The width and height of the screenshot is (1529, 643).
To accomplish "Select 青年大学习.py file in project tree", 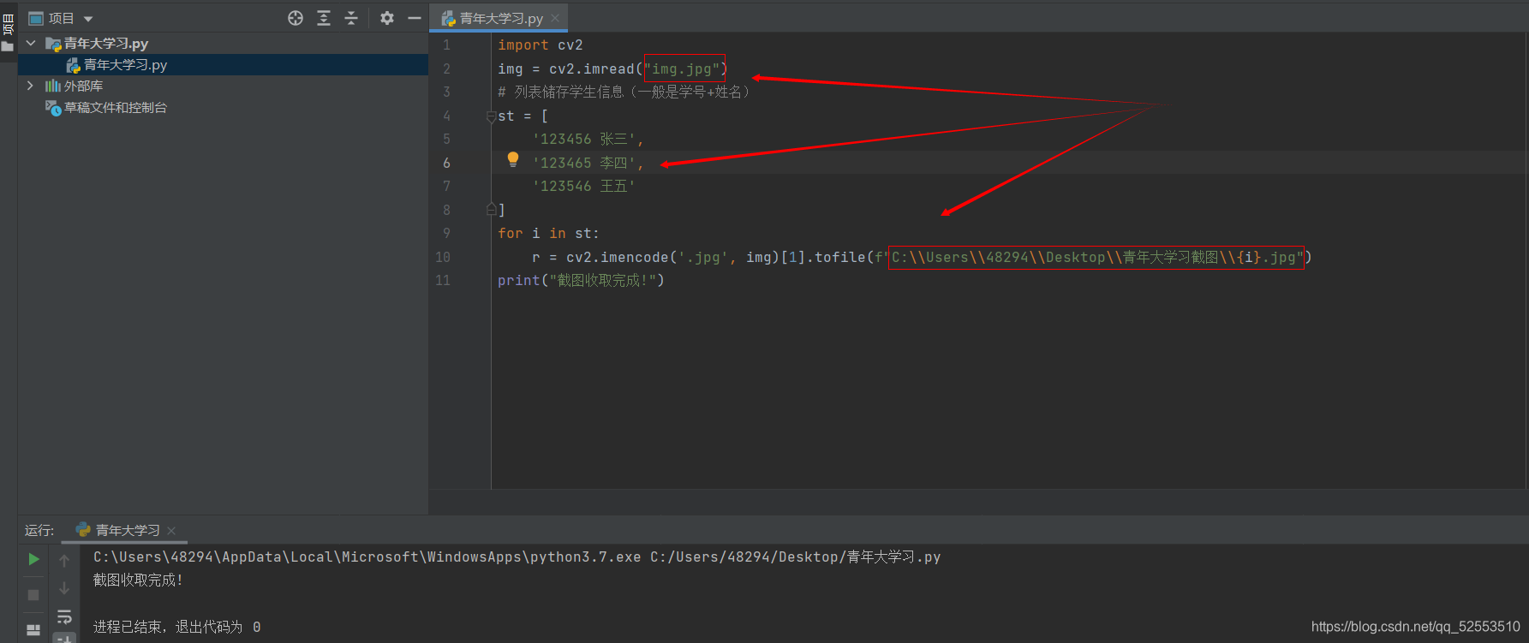I will [x=125, y=65].
